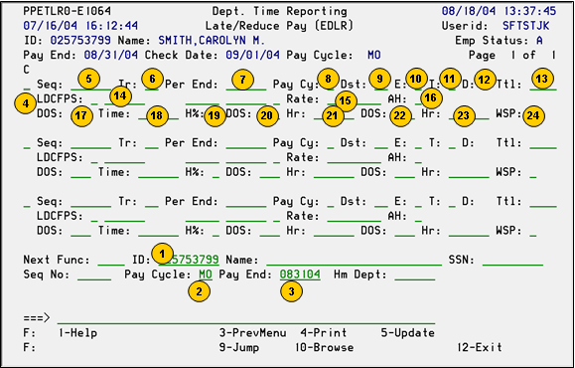This screenshot has width=575, height=368.
Task: Select the 4-Print function key
Action: tap(324, 333)
